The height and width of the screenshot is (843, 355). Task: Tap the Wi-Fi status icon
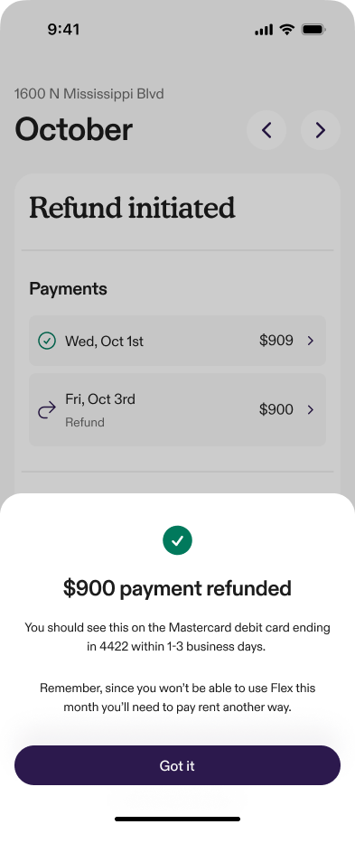click(x=287, y=30)
